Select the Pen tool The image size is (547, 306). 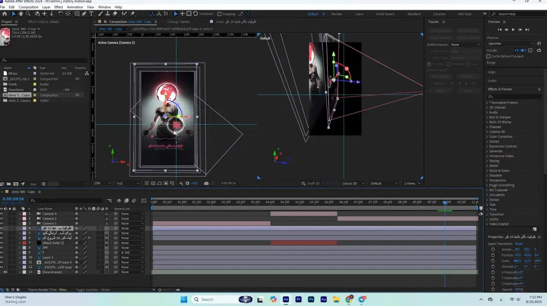tap(84, 14)
